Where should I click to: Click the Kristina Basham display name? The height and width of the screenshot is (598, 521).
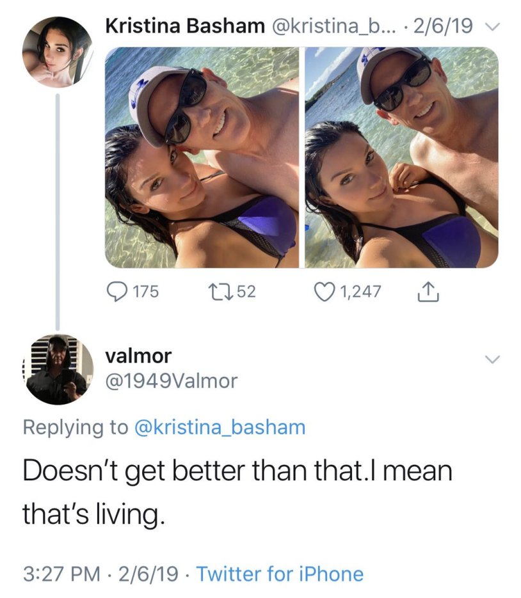pos(184,26)
